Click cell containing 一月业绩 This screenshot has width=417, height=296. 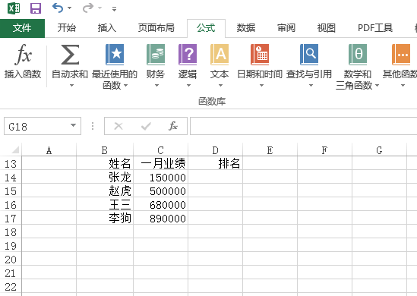160,163
